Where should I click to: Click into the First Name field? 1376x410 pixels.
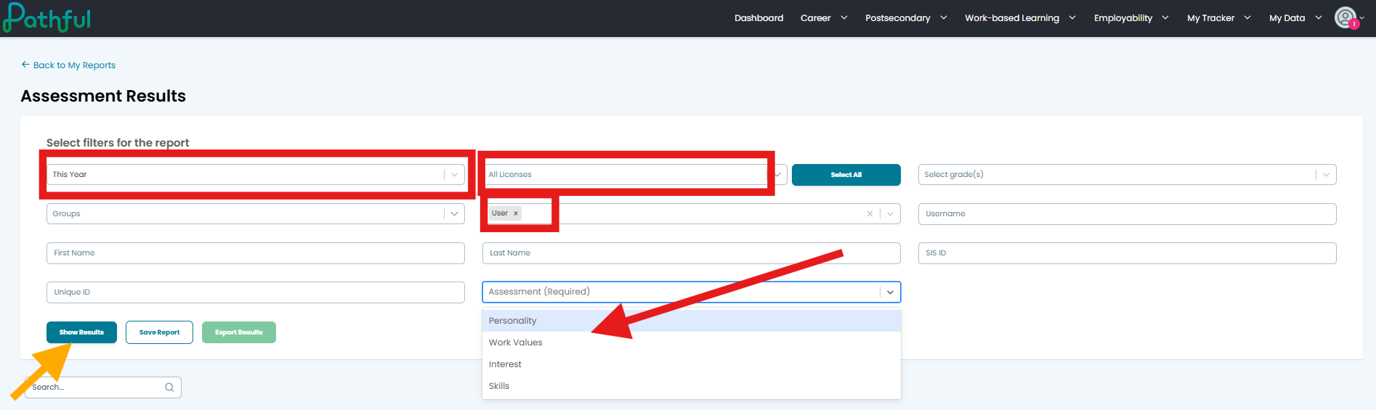coord(256,253)
